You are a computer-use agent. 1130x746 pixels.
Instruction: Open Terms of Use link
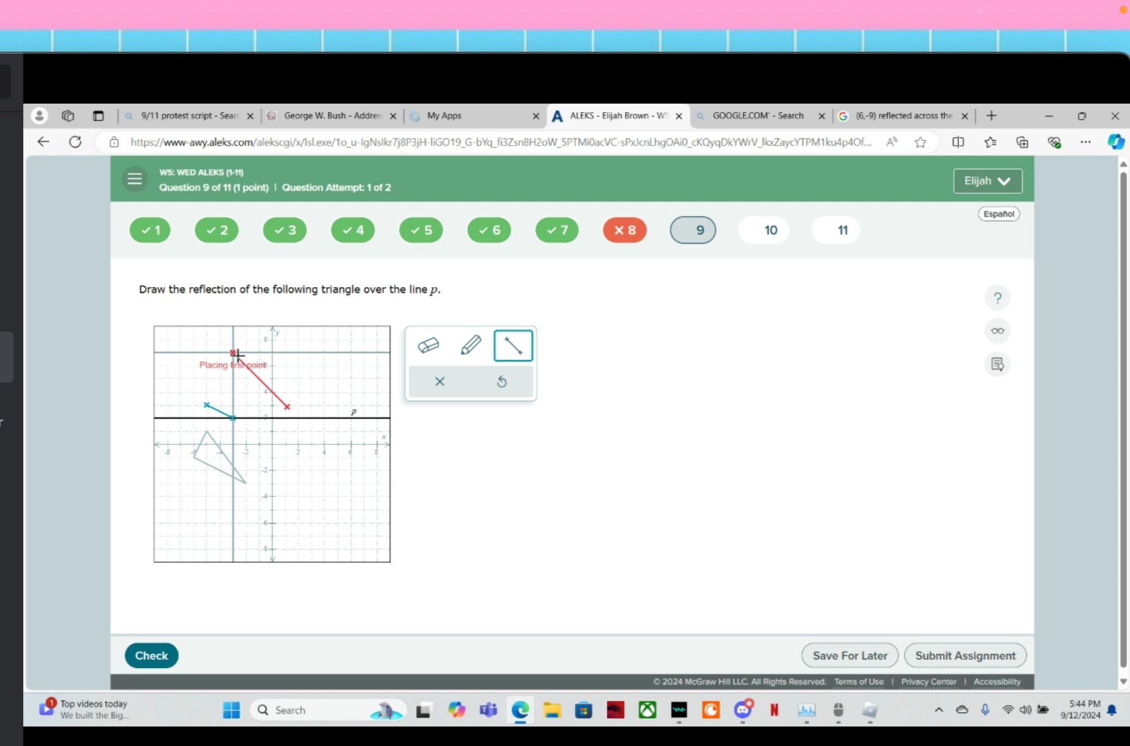(859, 682)
